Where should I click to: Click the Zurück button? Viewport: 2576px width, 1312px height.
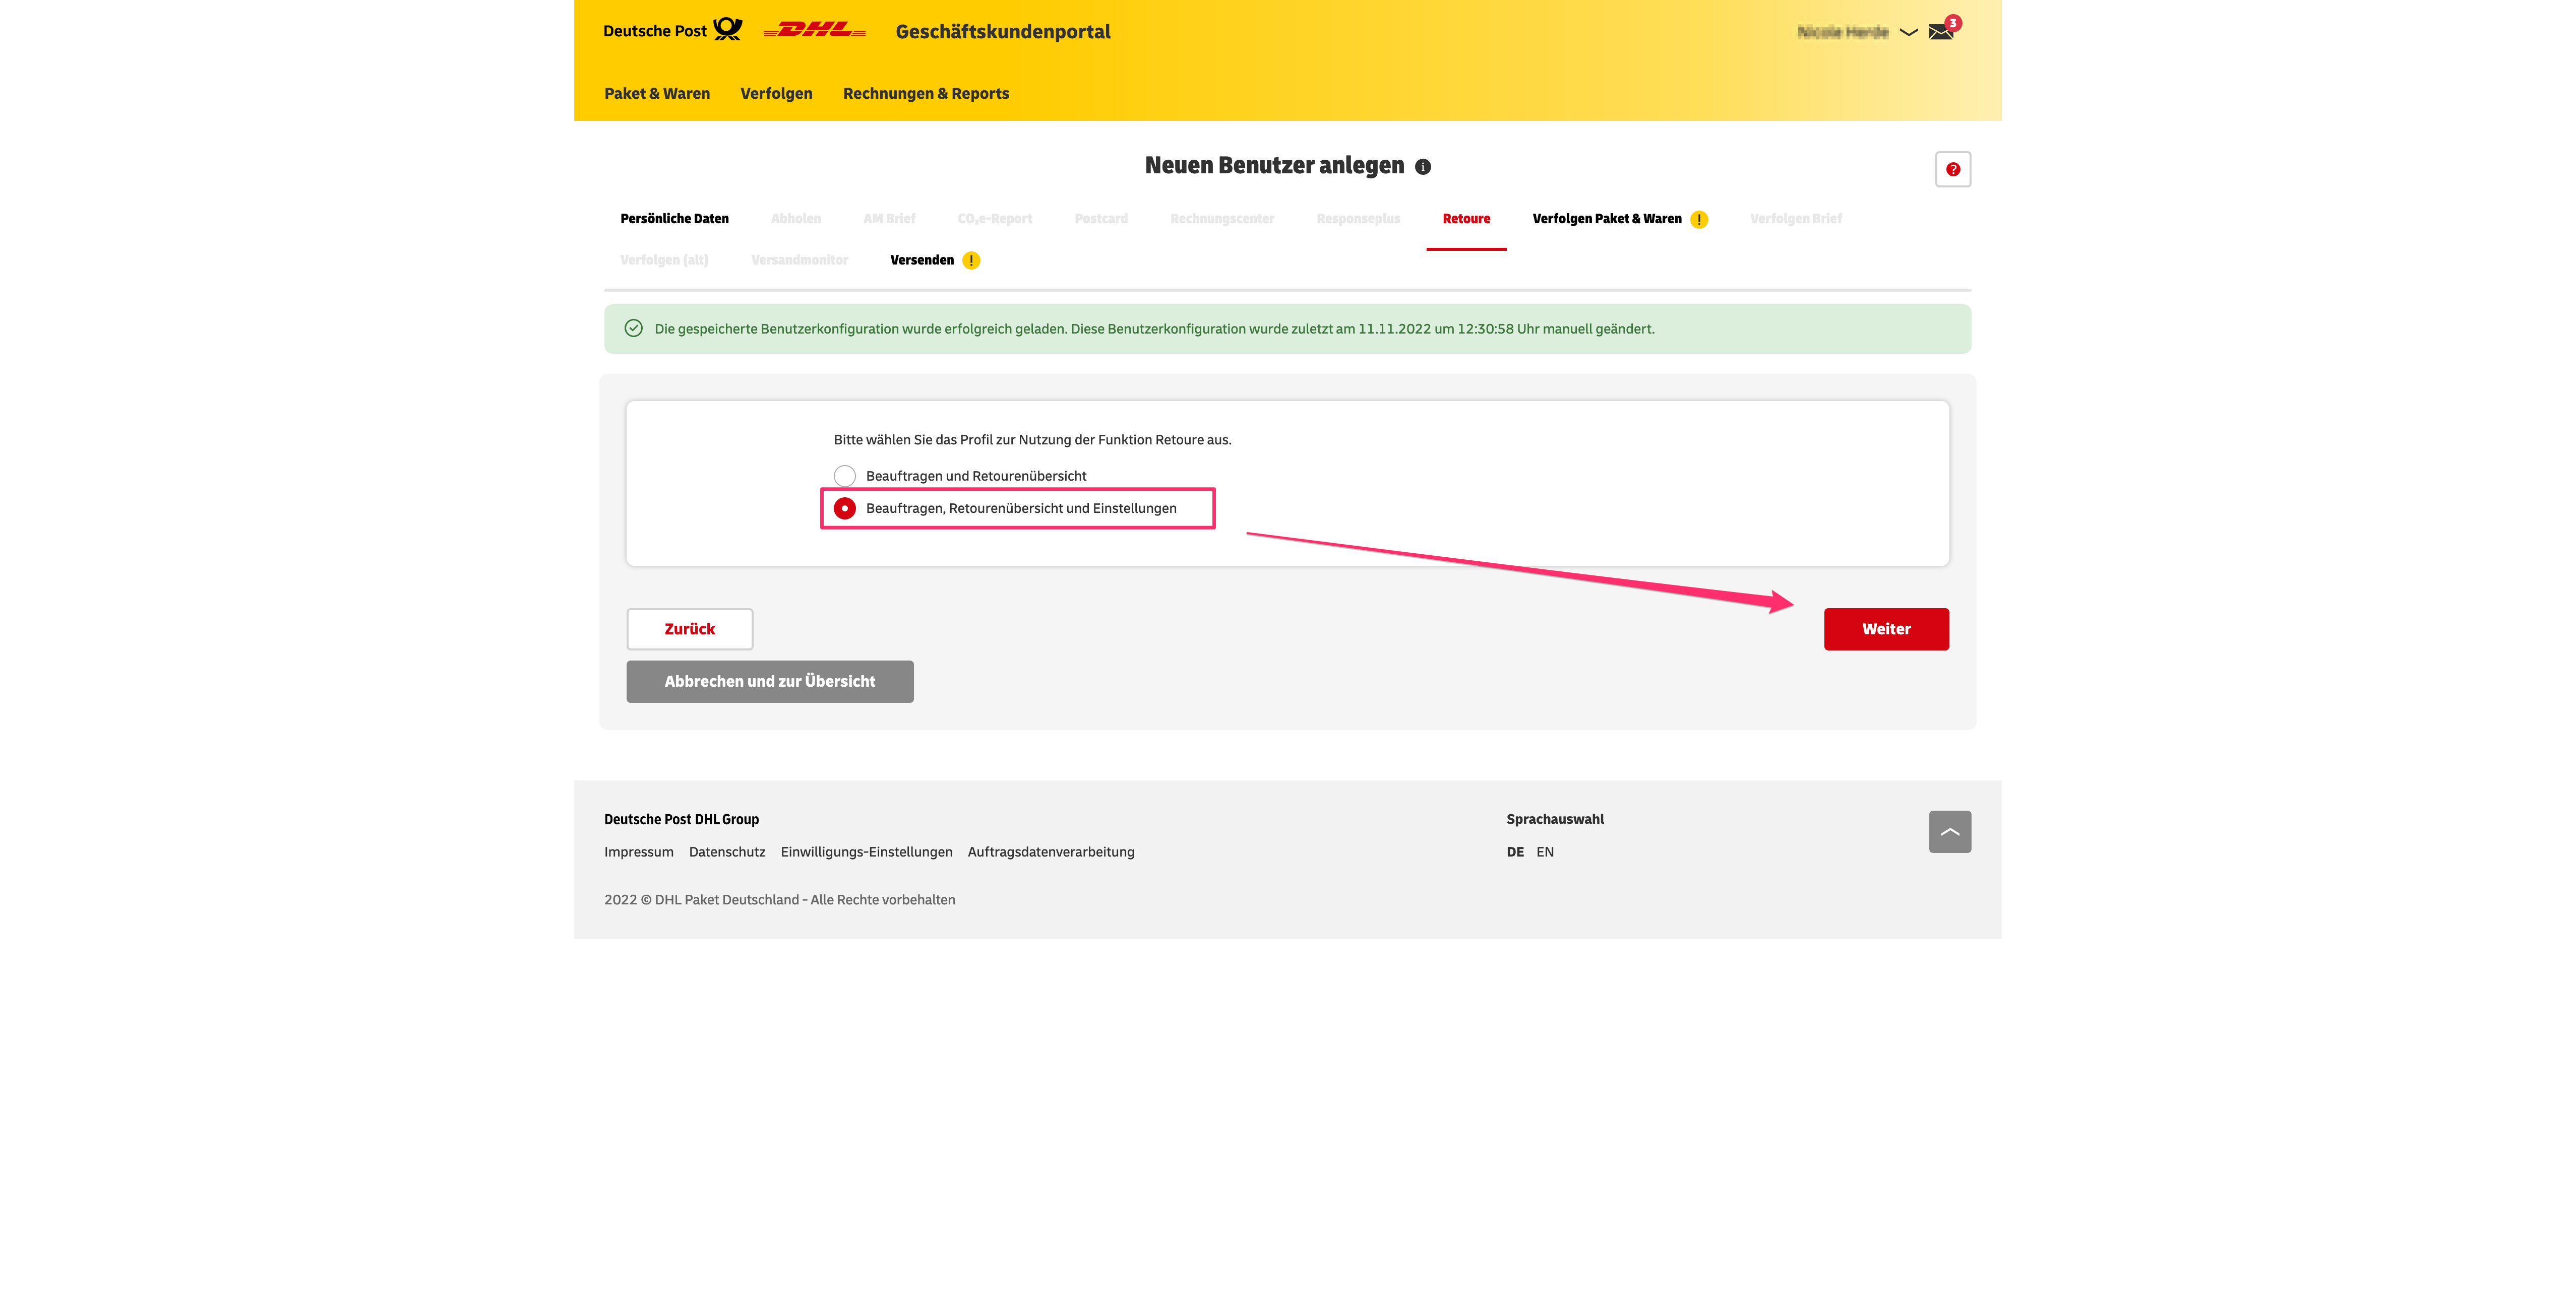(x=689, y=628)
